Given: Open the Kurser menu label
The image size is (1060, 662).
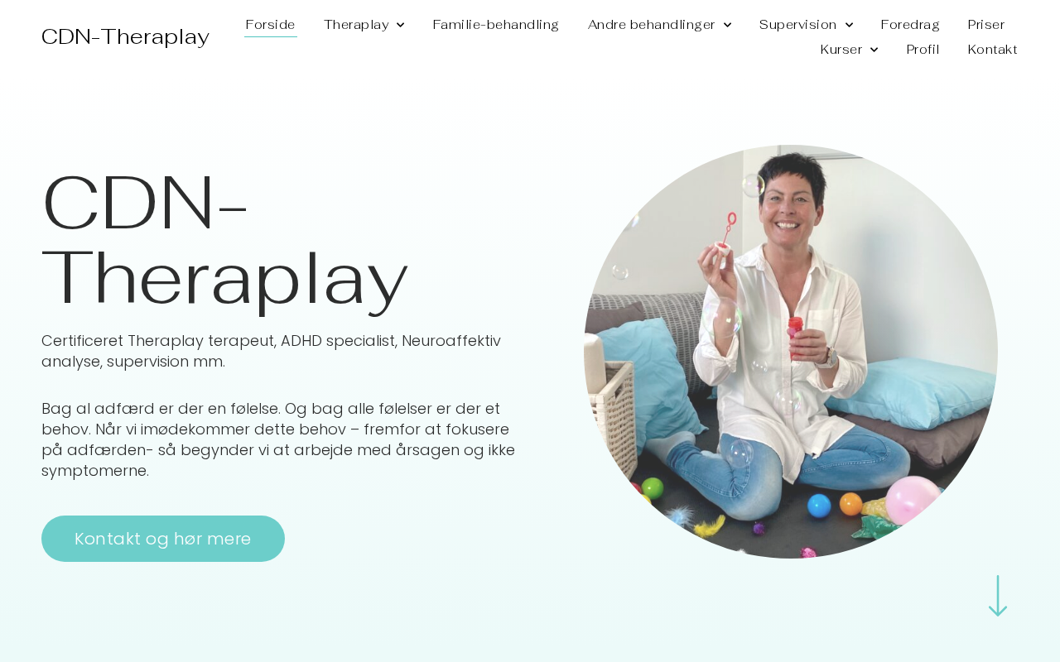Looking at the screenshot, I should coord(841,50).
